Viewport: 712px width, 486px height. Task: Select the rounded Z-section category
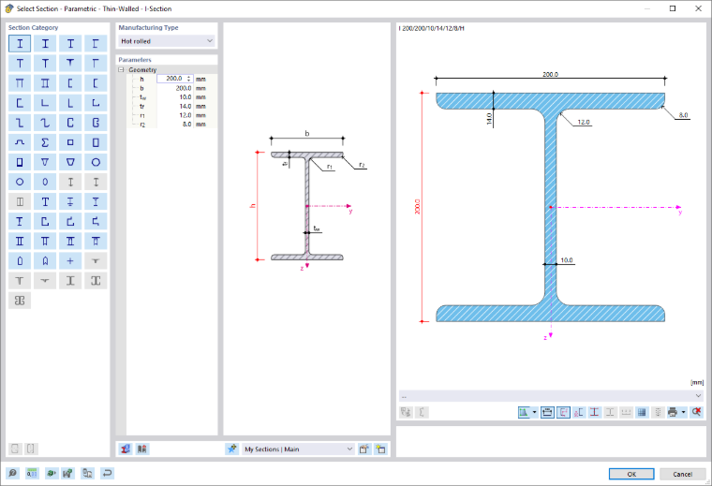[45, 123]
